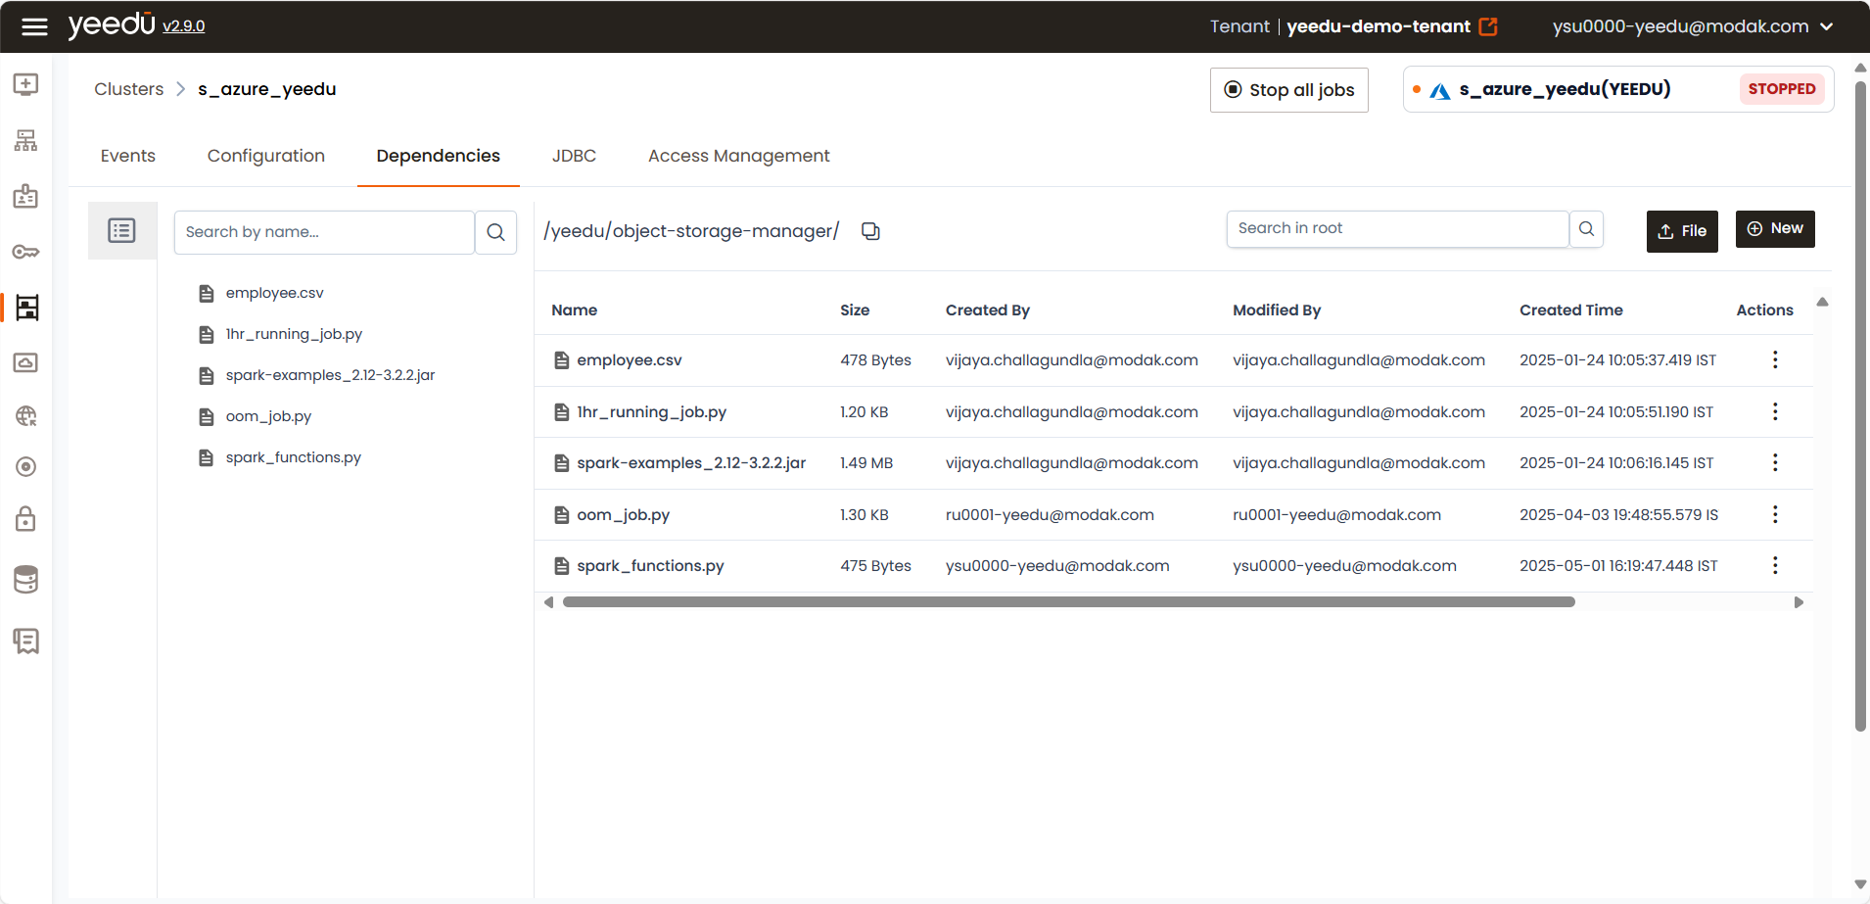Click the Stop all jobs button

1289,90
